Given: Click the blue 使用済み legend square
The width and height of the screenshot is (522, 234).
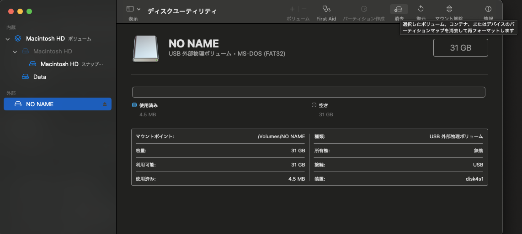Looking at the screenshot, I should (134, 105).
